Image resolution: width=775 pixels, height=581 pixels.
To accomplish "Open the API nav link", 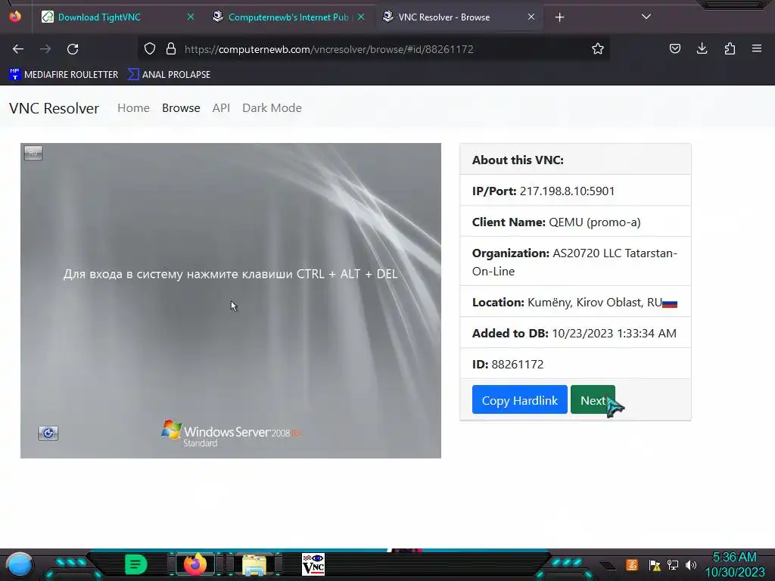I will [221, 108].
